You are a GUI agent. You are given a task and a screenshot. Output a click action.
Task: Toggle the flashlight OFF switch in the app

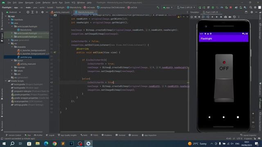(x=224, y=78)
